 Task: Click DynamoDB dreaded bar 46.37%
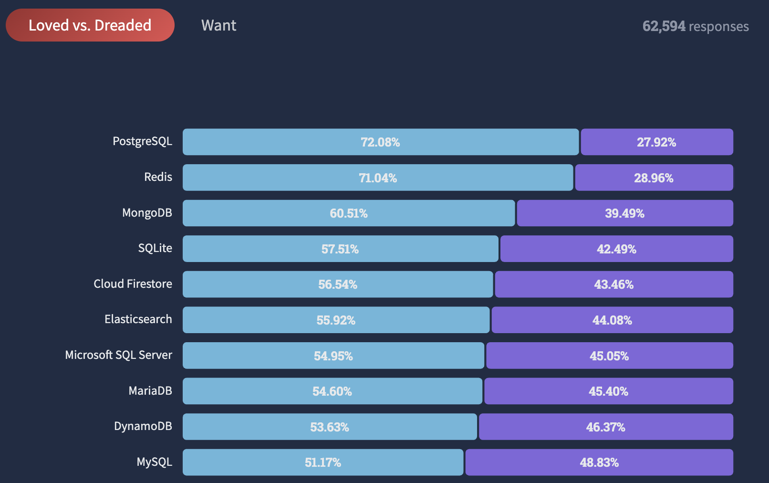pyautogui.click(x=606, y=427)
